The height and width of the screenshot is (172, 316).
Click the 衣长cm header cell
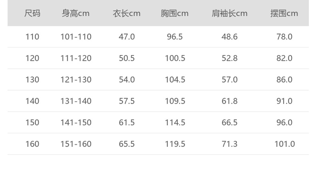(x=126, y=14)
